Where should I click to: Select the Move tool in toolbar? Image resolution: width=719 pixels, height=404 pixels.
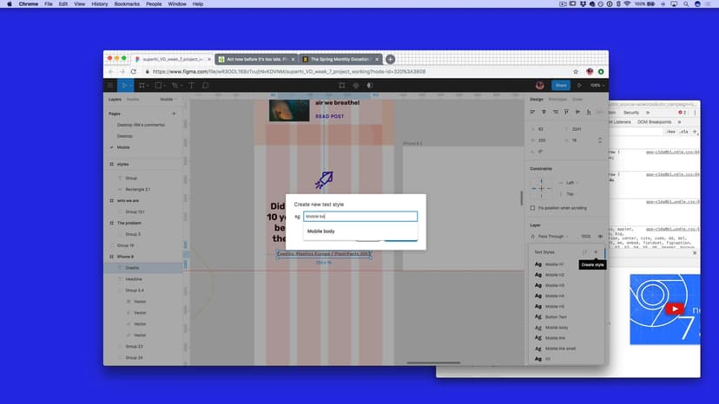pos(127,86)
